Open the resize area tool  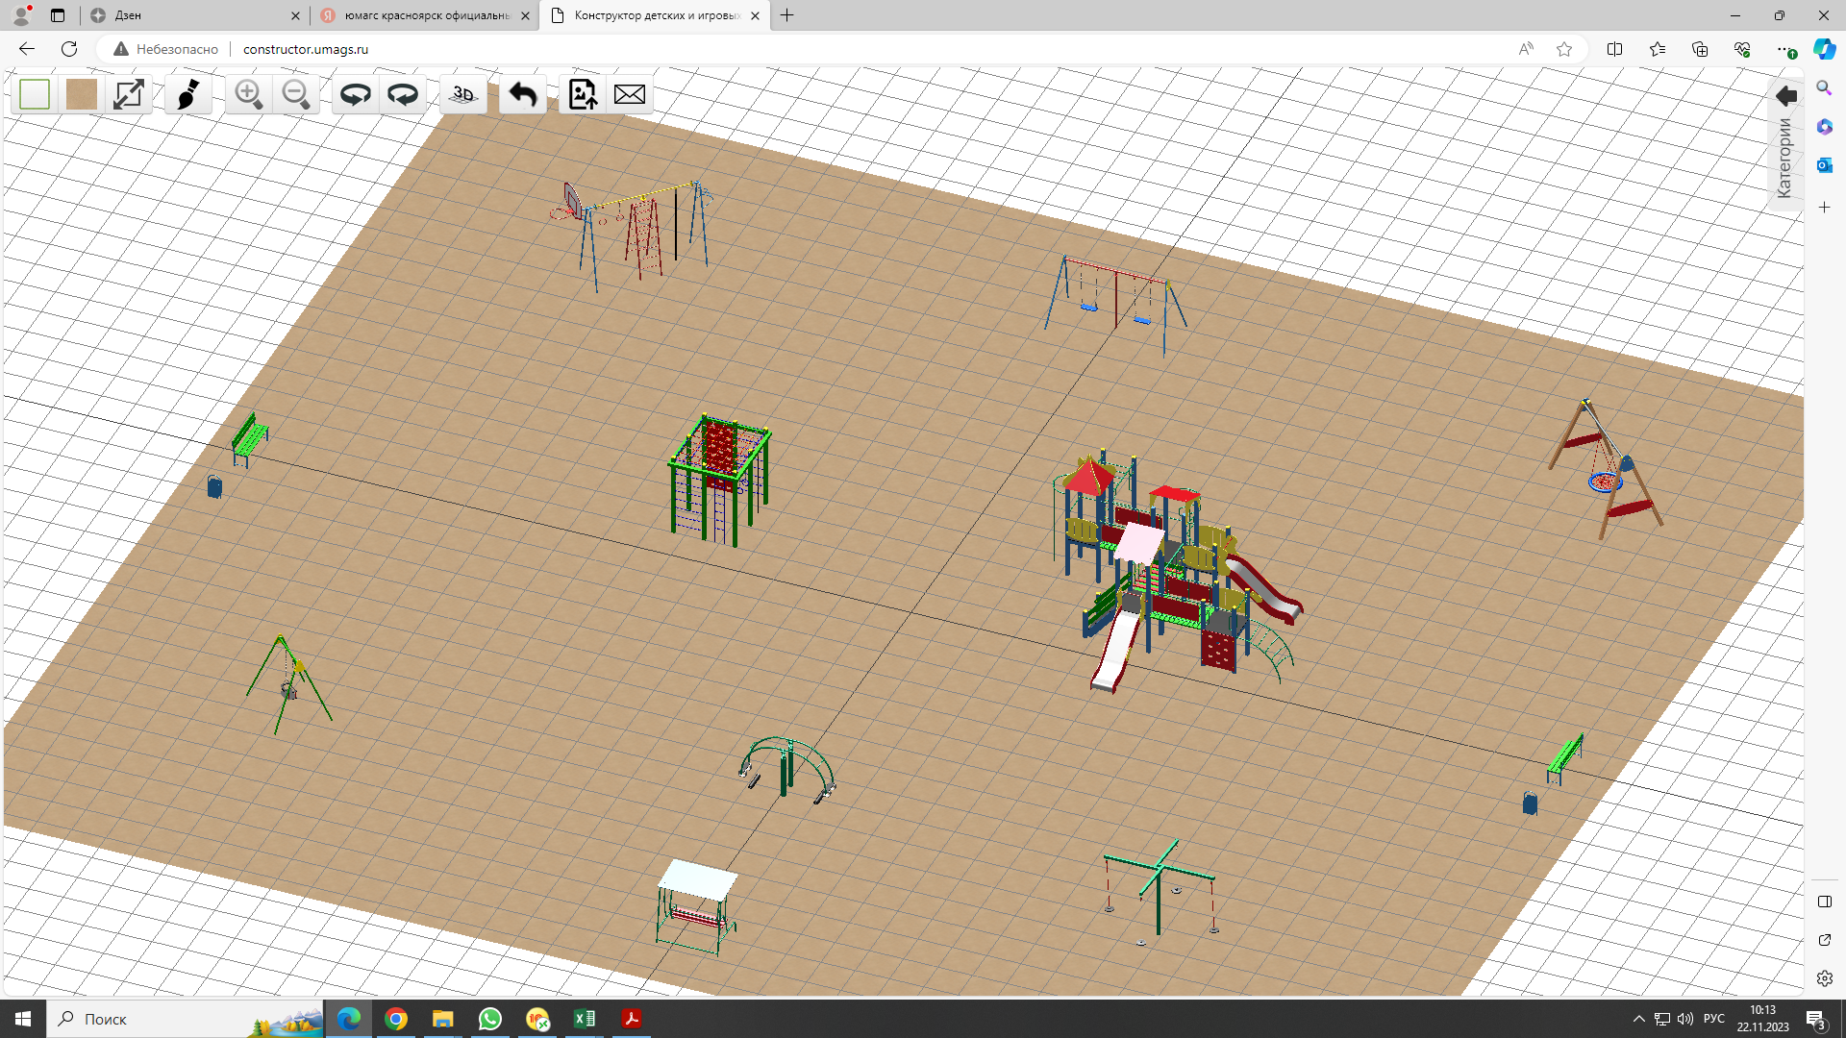129,94
